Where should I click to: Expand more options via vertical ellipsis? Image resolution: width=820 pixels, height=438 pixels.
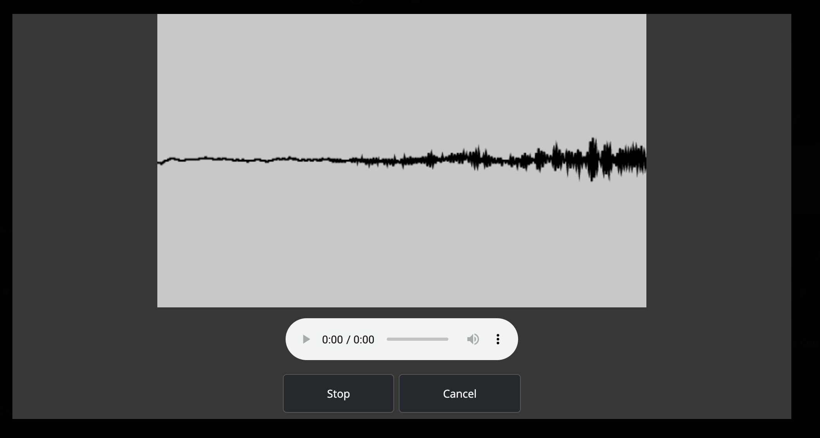coord(498,340)
